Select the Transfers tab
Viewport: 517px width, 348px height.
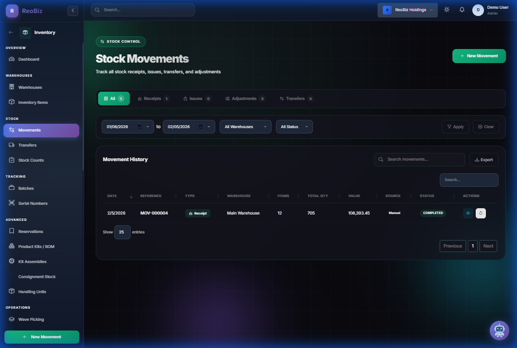[x=296, y=99]
